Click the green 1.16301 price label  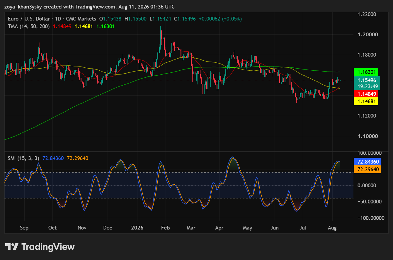point(366,72)
